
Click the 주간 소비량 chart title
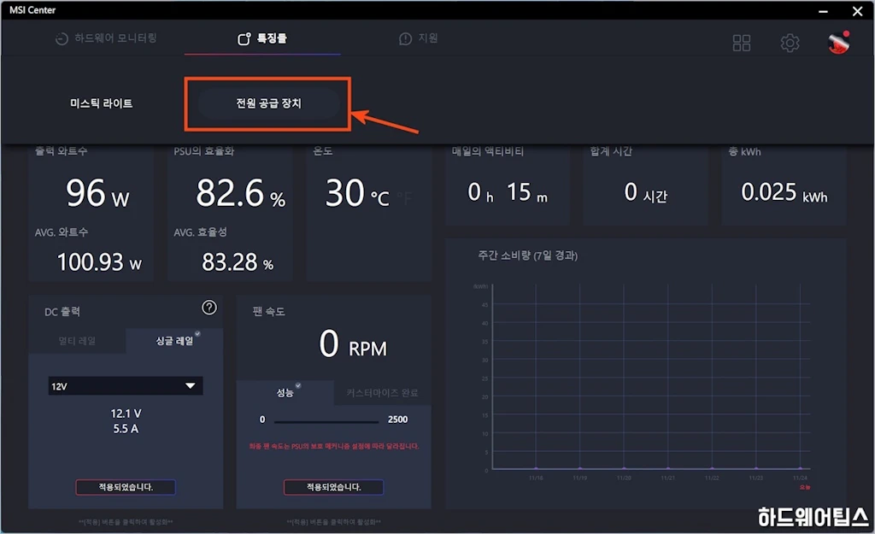point(528,255)
